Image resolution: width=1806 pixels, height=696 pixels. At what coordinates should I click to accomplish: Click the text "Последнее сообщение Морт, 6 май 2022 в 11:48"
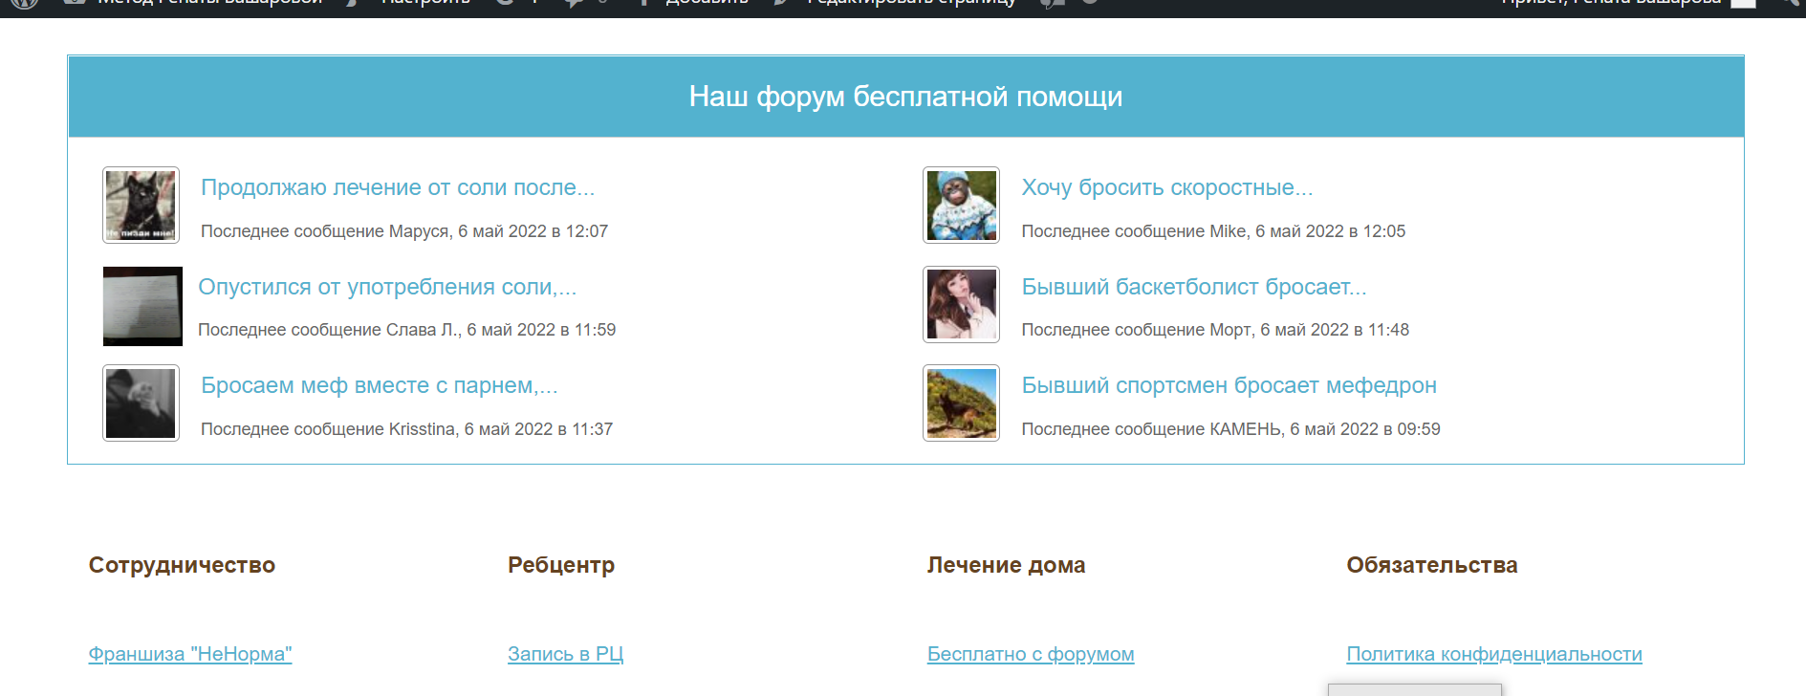point(1215,330)
